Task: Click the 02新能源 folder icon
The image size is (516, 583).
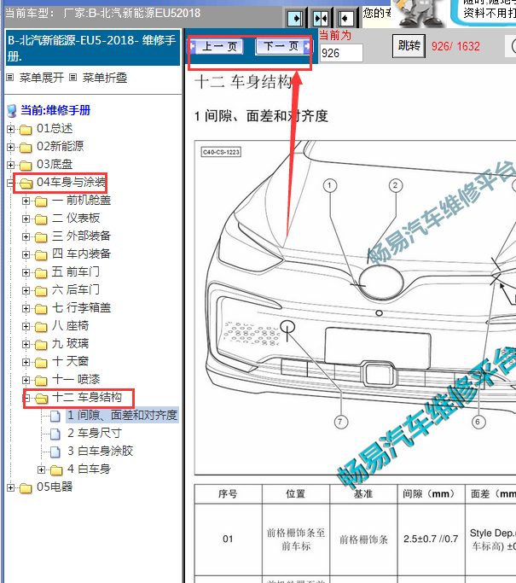Action: point(26,148)
